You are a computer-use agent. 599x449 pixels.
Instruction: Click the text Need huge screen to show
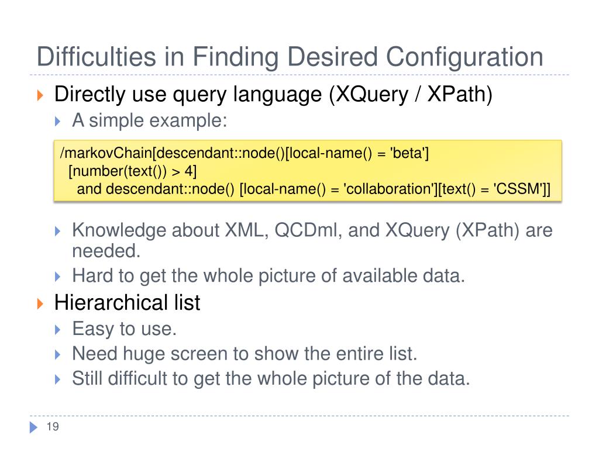point(245,354)
